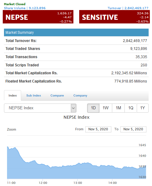Click the 12:00 axis label on chart
Image resolution: width=152 pixels, height=186 pixels.
click(43, 183)
